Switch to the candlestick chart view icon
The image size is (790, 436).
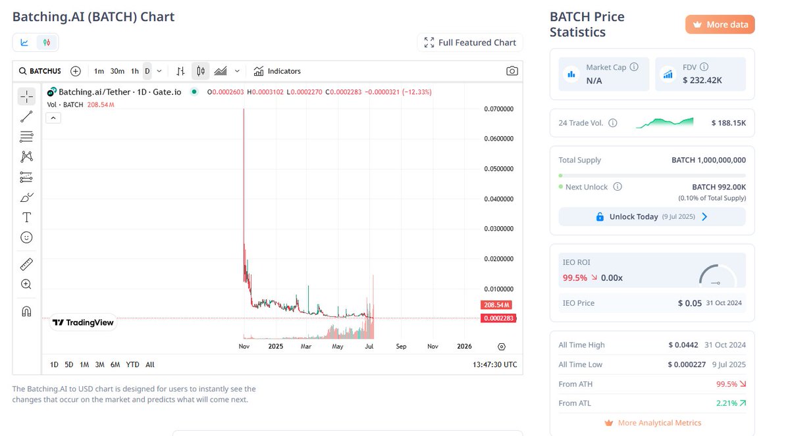coord(46,42)
